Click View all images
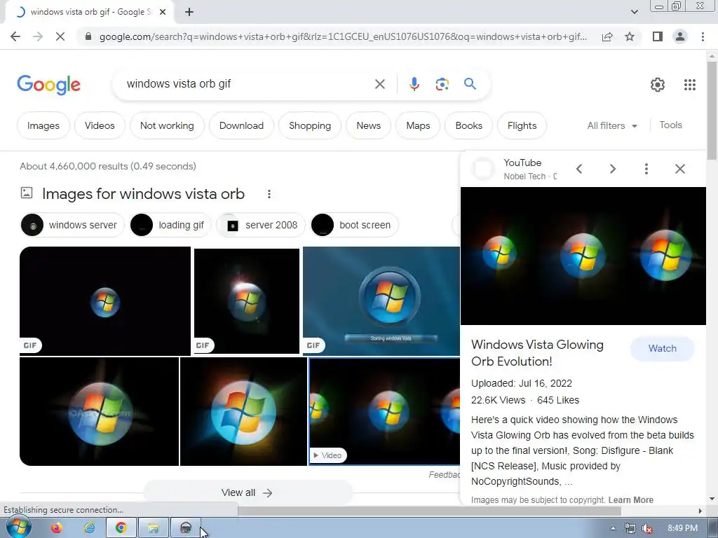The image size is (718, 538). pos(248,492)
